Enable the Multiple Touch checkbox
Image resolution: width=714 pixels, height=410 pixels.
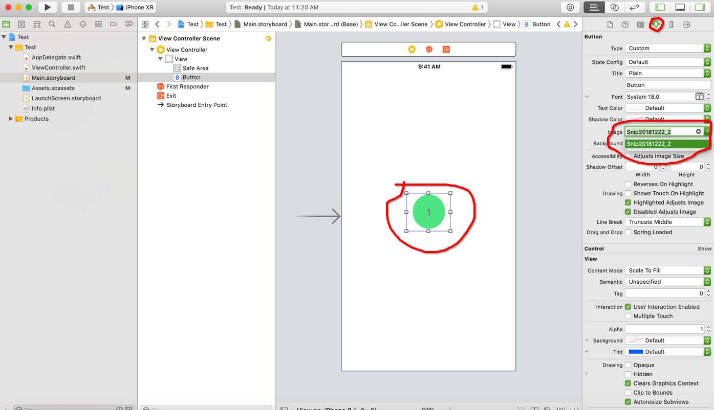pos(628,316)
